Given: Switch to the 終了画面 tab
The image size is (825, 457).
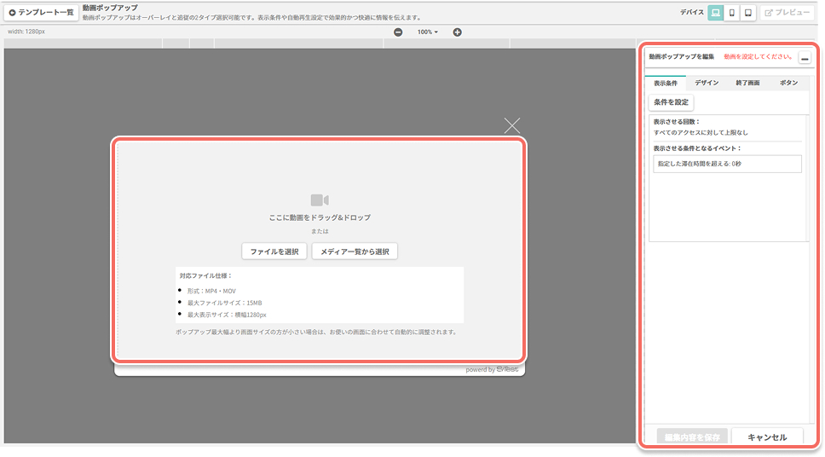Looking at the screenshot, I should tap(747, 84).
